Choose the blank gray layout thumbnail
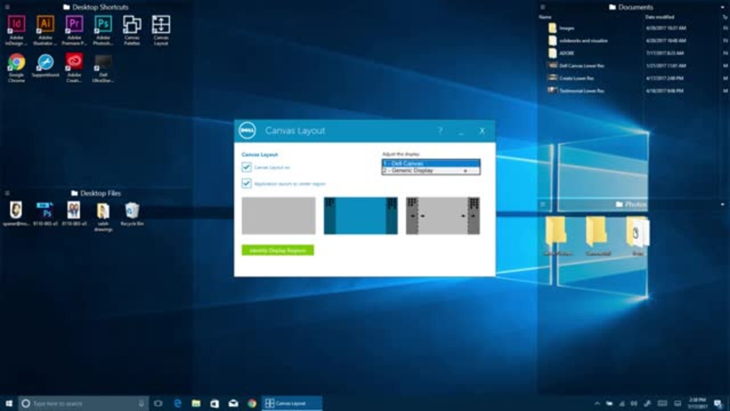 [278, 216]
